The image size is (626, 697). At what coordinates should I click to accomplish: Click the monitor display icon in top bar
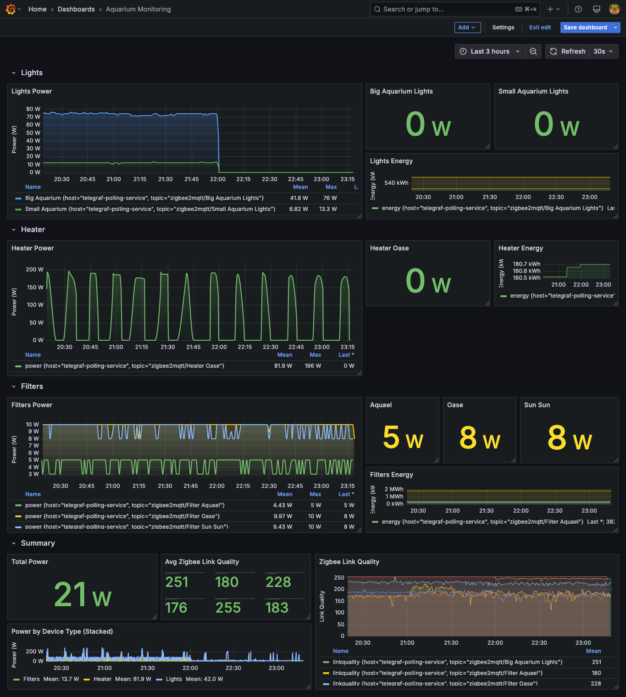coord(596,9)
